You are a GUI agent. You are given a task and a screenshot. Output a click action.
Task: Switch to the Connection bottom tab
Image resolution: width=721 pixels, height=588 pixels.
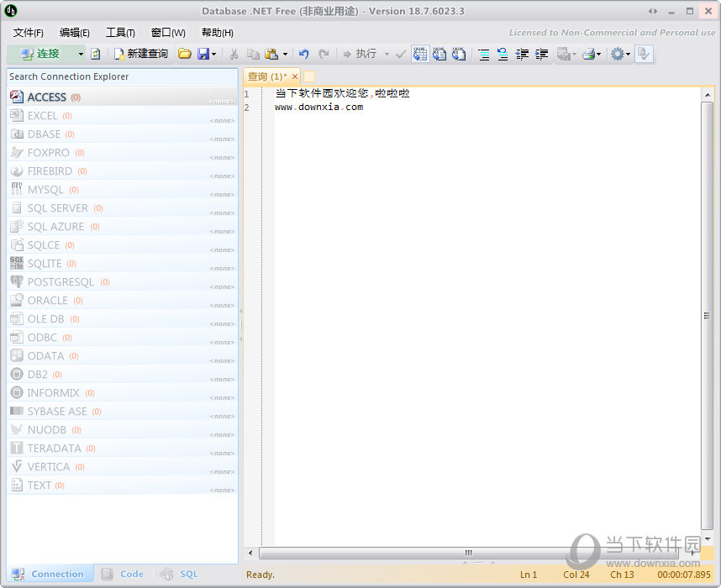tap(50, 574)
